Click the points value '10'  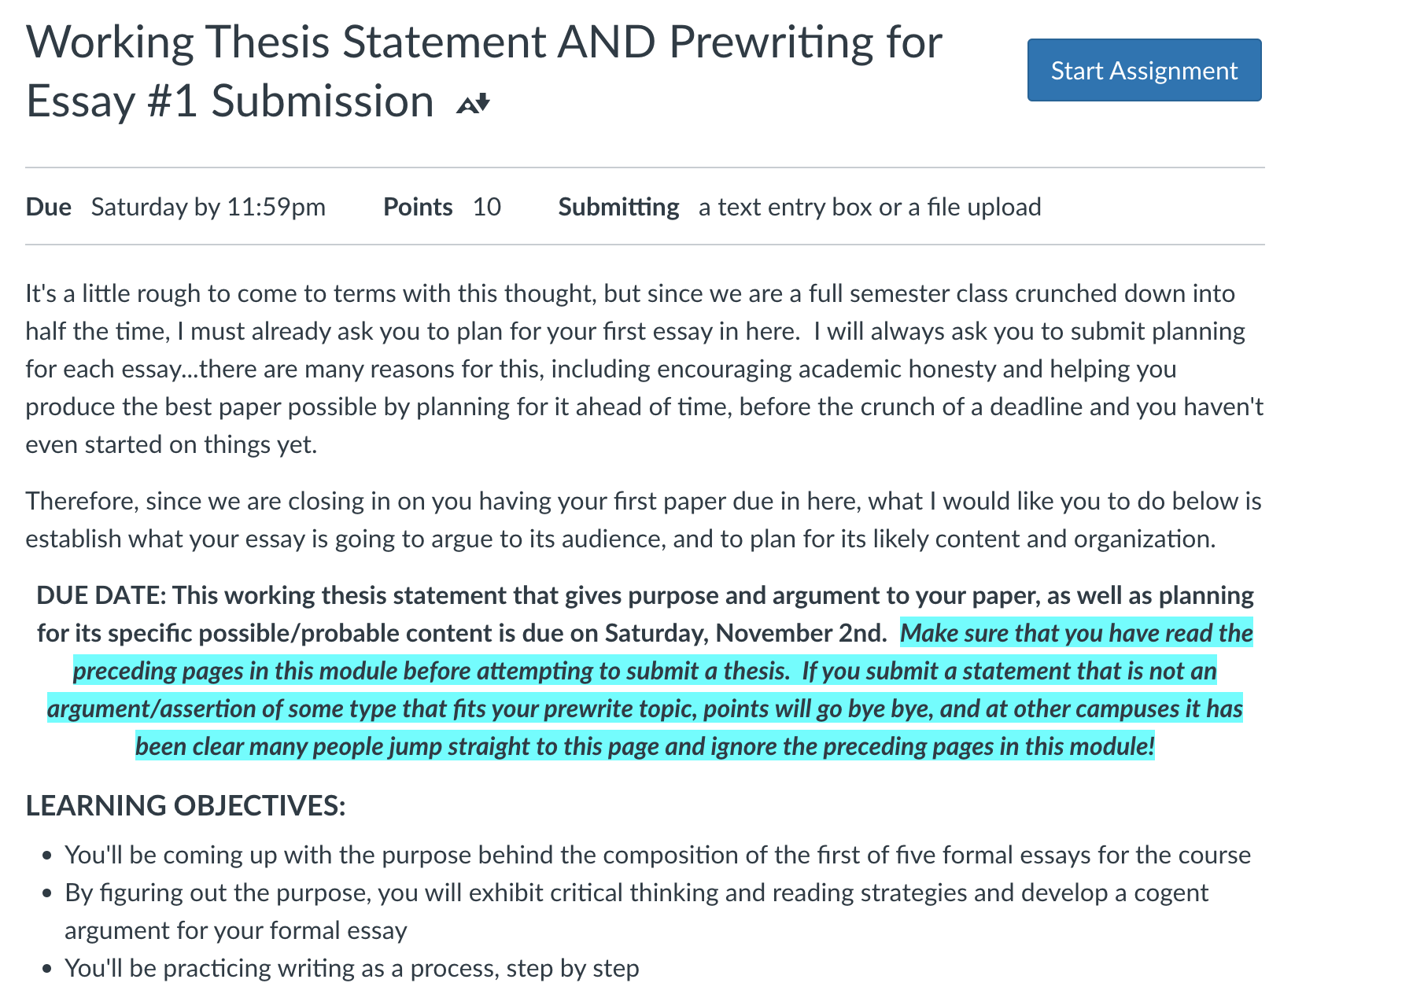pos(487,207)
